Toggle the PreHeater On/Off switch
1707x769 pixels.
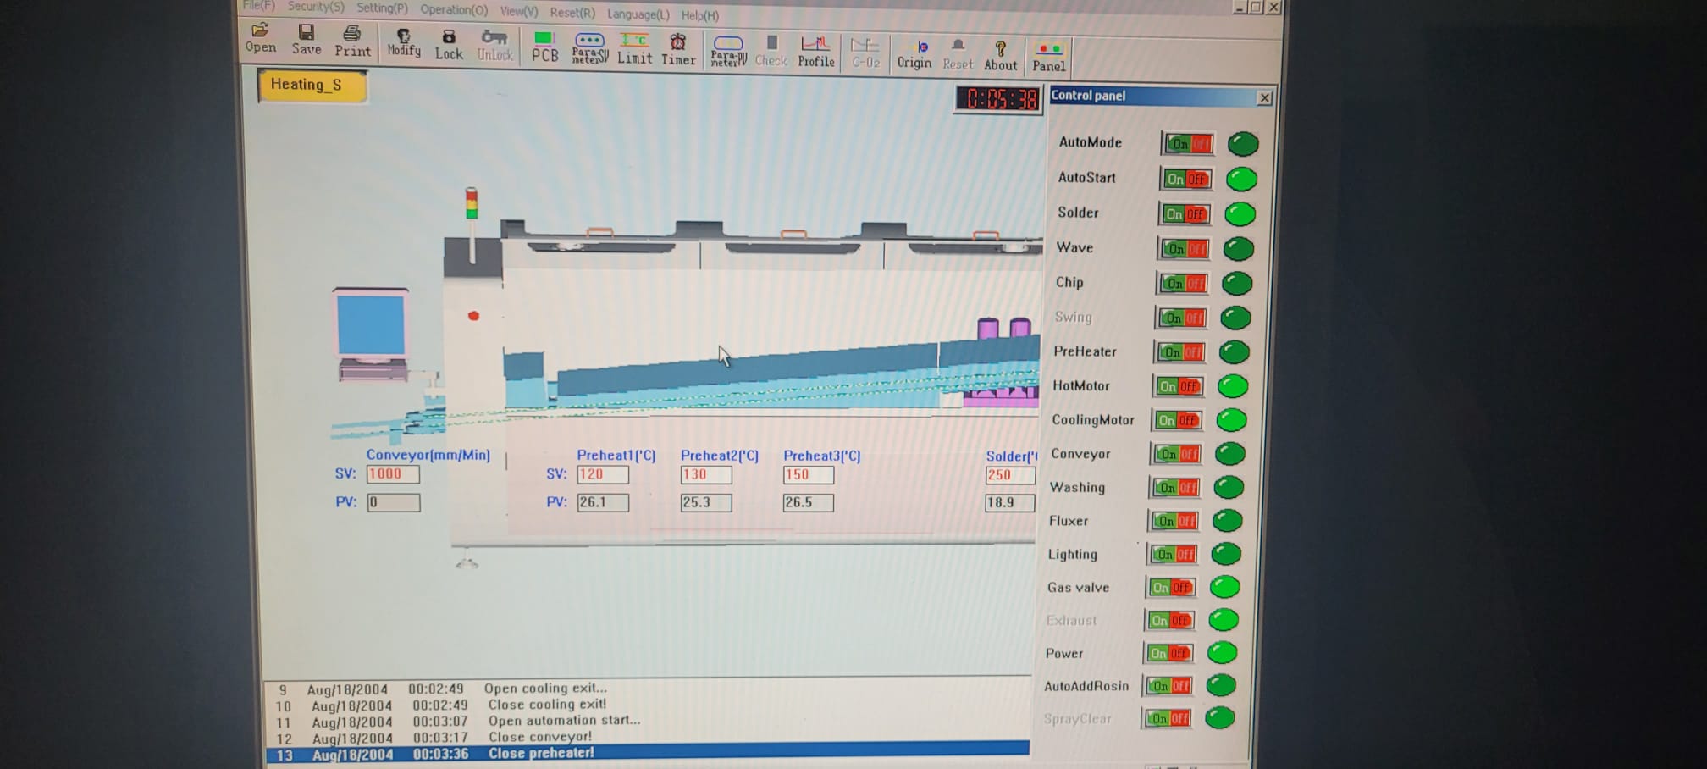[x=1179, y=351]
